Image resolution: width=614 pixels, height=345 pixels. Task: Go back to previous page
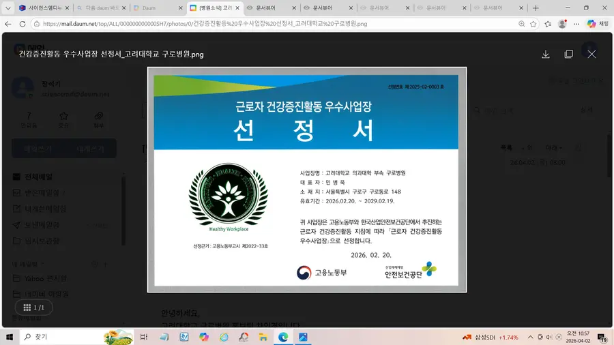tap(8, 23)
